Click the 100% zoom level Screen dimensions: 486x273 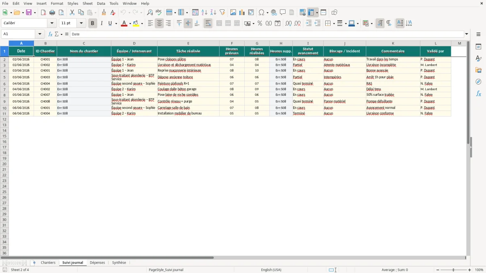point(479,270)
